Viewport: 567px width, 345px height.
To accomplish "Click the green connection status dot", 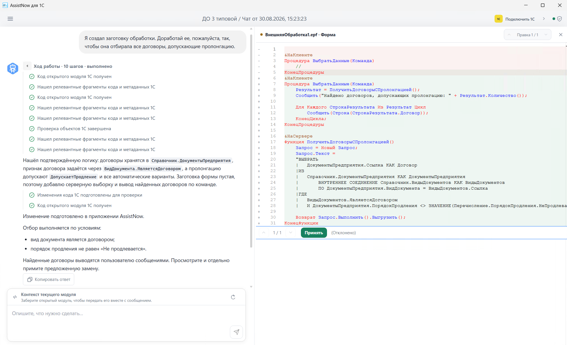I will pyautogui.click(x=554, y=19).
